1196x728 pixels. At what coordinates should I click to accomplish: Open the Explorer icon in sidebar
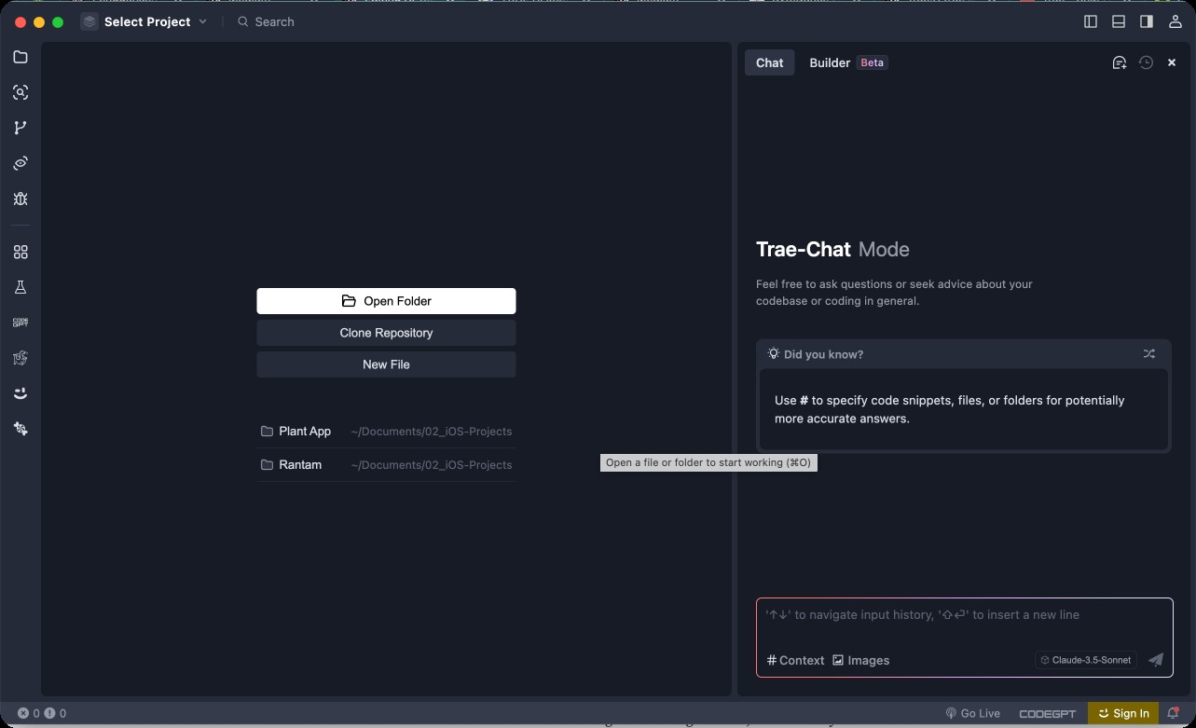tap(21, 58)
